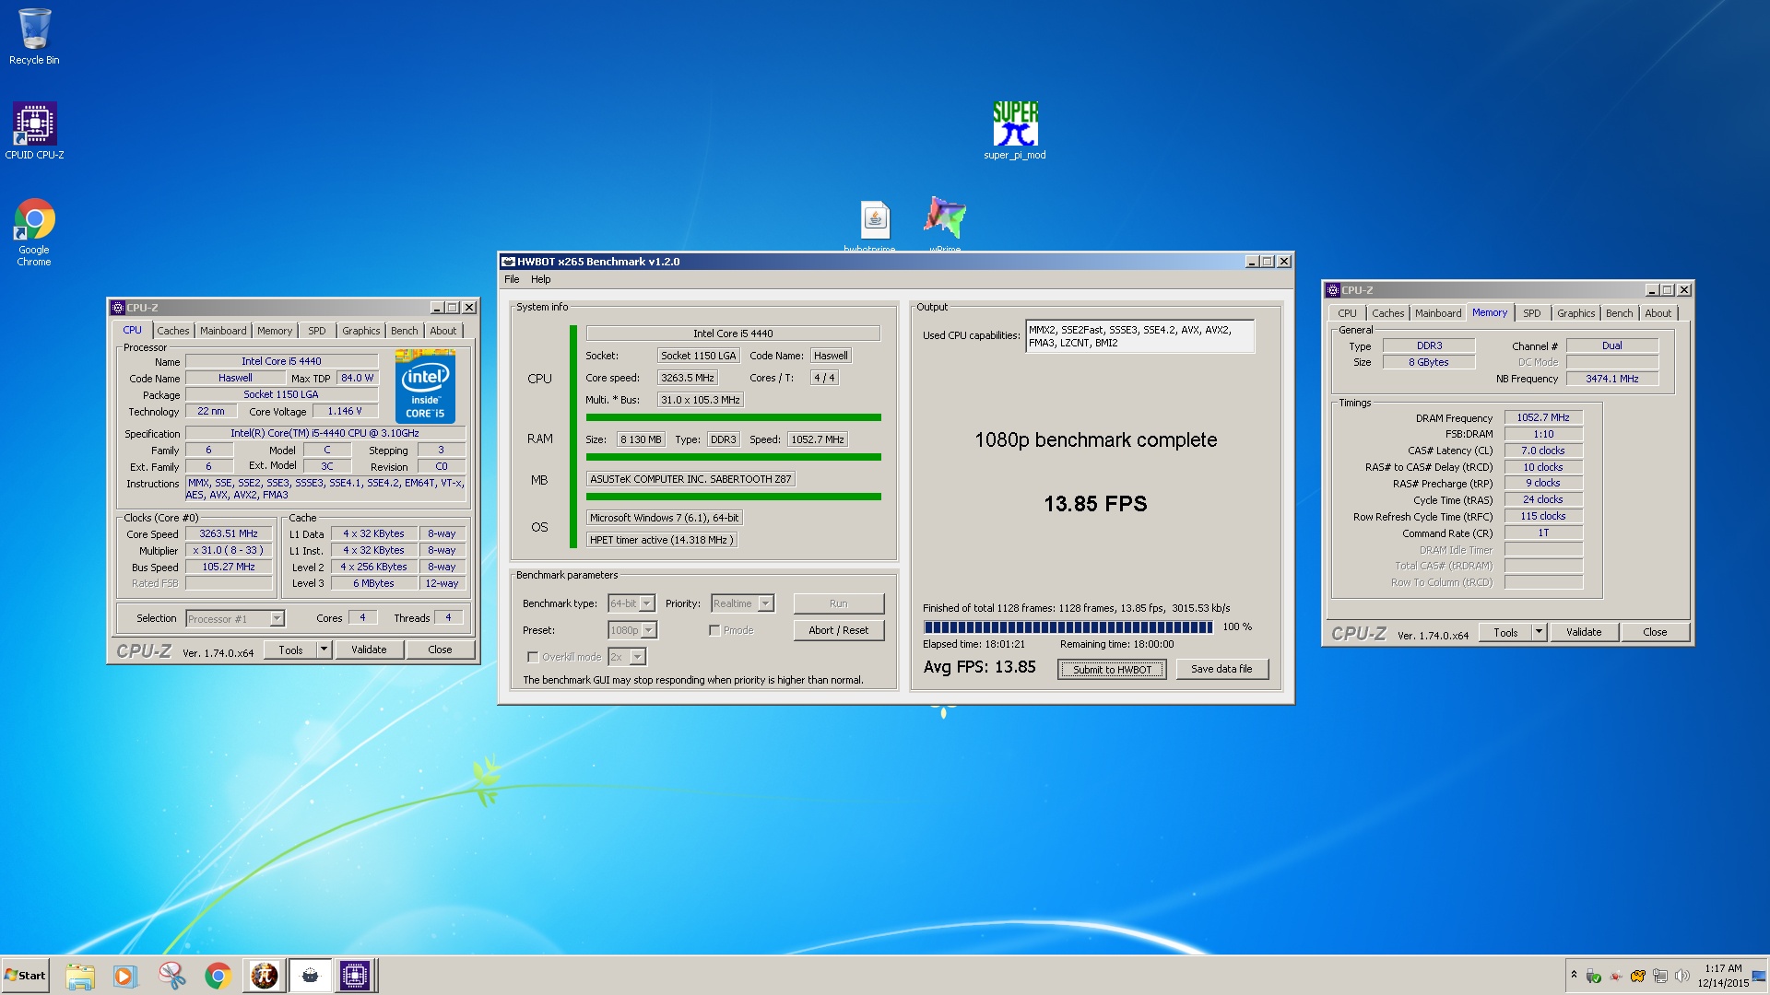Click the Intel Core i5 logo in CPU-Z
The image size is (1770, 995).
pos(425,385)
